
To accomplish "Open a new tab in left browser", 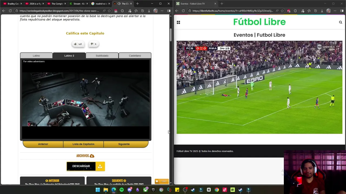I will pyautogui.click(x=137, y=4).
